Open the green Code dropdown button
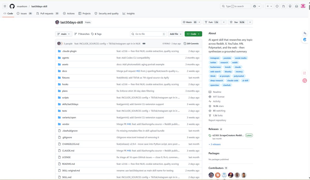Screen dimensions: 310x180 pos(193,34)
